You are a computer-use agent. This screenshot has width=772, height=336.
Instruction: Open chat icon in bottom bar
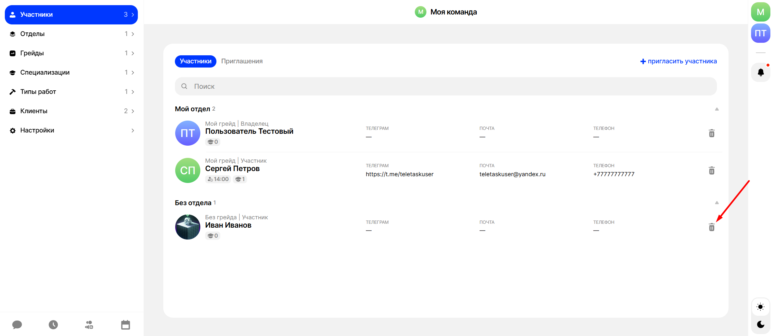click(17, 325)
